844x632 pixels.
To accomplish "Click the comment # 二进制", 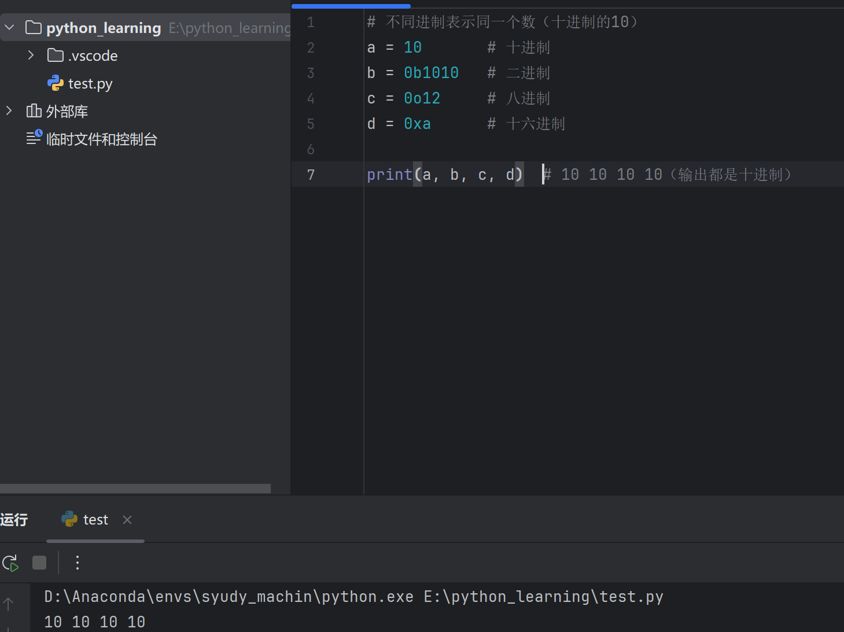I will (x=519, y=73).
